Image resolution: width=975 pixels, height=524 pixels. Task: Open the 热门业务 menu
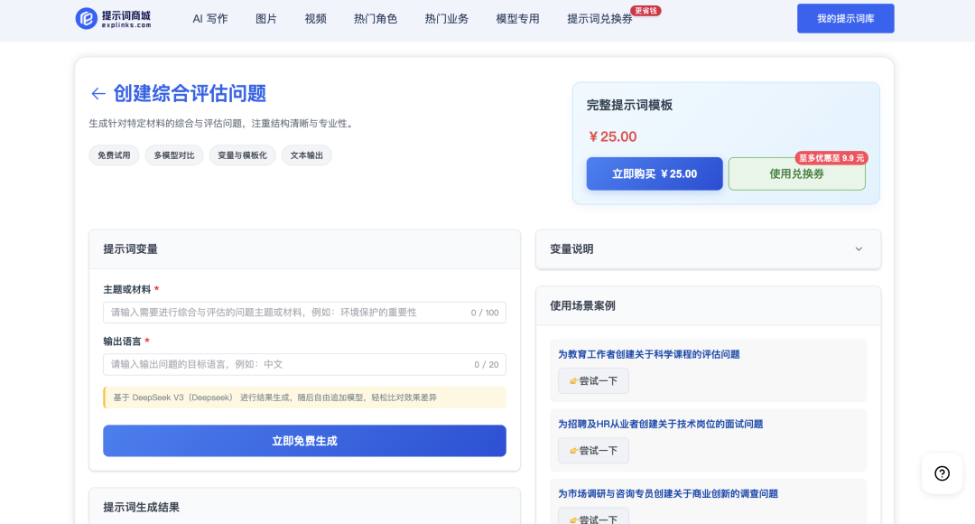click(447, 19)
